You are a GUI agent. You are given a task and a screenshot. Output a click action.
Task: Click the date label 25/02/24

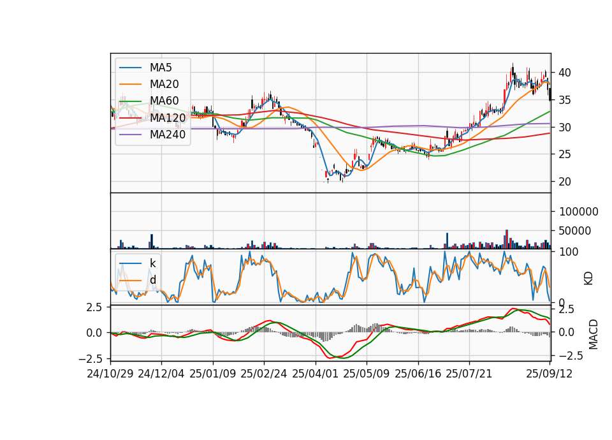point(264,374)
